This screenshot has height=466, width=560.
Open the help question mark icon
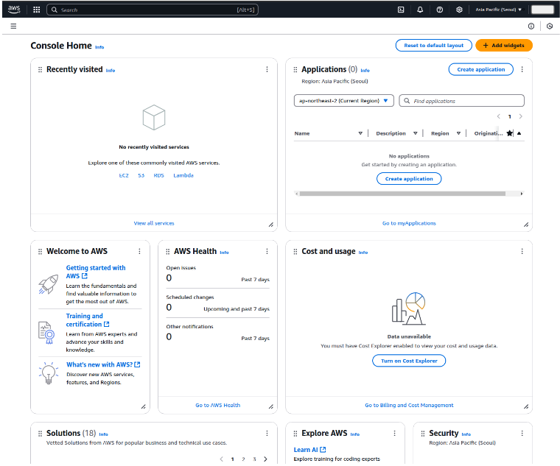[x=440, y=10]
